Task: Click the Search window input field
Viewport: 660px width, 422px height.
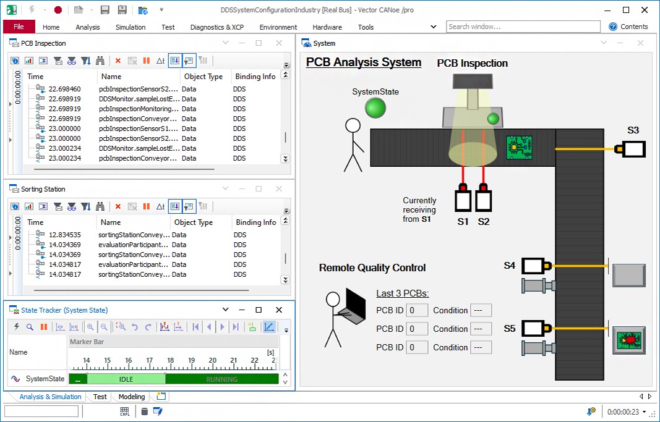Action: [x=523, y=27]
